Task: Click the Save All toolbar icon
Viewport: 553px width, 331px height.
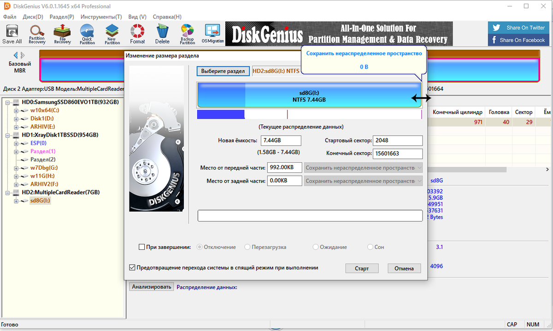Action: point(12,34)
